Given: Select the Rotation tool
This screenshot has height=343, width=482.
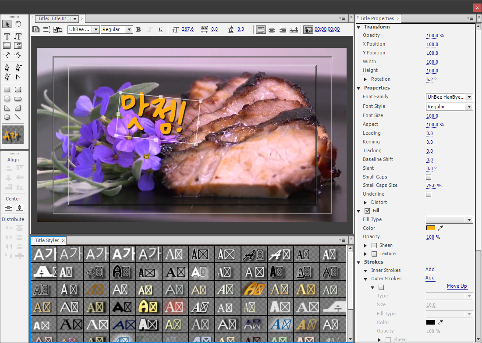Looking at the screenshot, I should [x=18, y=24].
